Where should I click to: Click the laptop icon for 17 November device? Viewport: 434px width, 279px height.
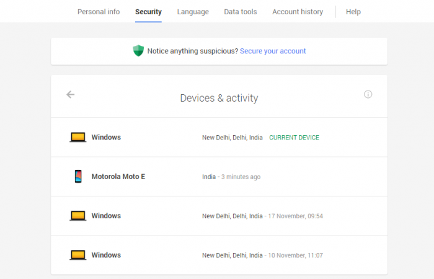click(x=77, y=216)
